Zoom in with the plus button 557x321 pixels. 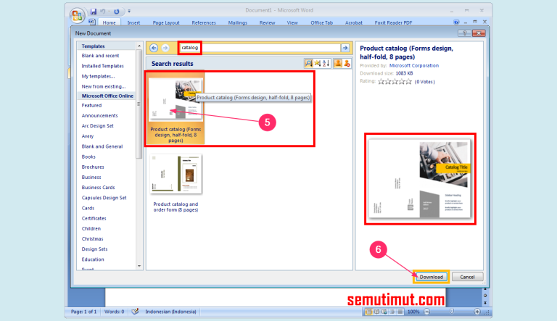pos(477,312)
